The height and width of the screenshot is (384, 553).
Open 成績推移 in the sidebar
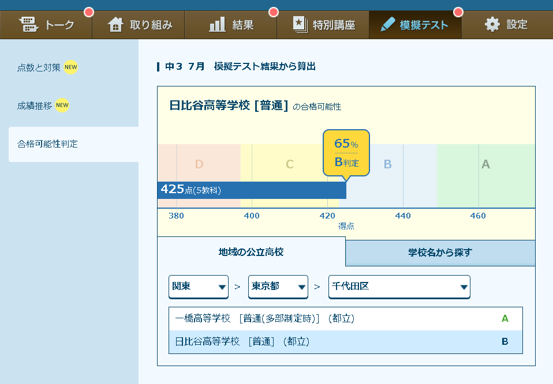click(x=35, y=106)
